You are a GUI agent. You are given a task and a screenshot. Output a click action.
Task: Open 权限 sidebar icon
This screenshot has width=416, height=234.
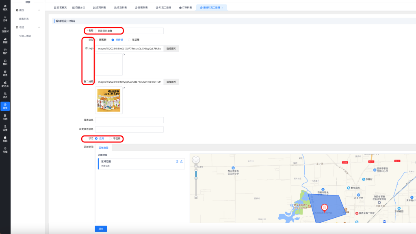click(x=5, y=139)
